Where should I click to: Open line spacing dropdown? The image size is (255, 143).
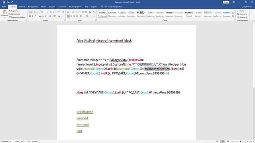[x=82, y=16]
